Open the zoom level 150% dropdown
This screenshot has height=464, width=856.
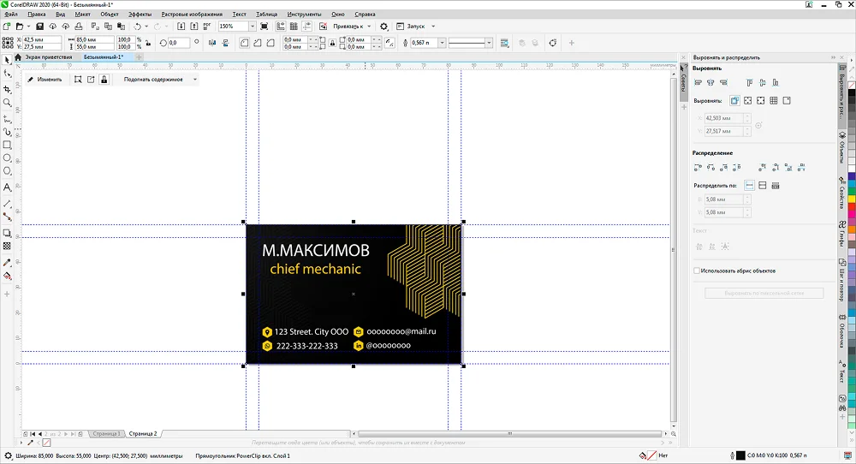253,27
